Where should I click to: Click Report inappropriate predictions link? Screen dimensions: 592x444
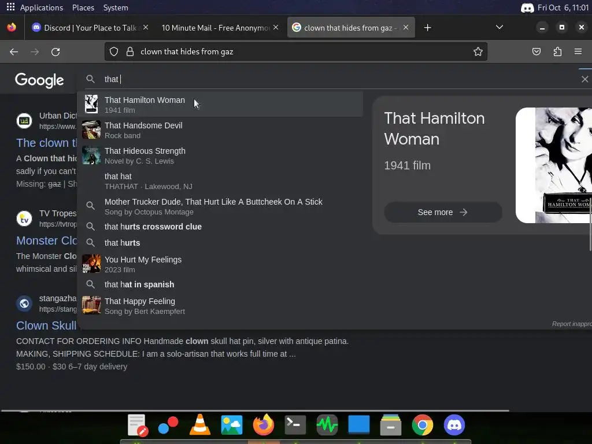click(x=572, y=324)
